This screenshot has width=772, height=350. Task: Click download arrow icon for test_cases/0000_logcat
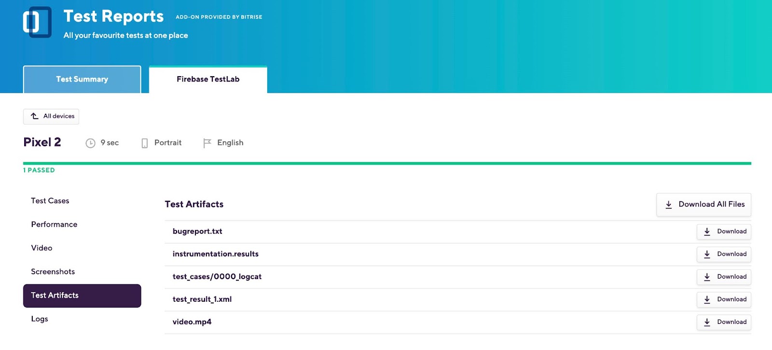tap(707, 277)
